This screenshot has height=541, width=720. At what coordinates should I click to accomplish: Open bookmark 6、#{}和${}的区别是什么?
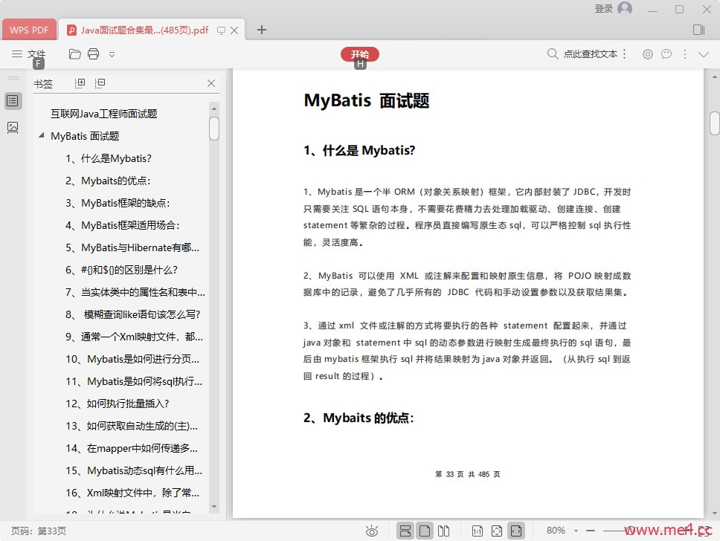pos(121,270)
